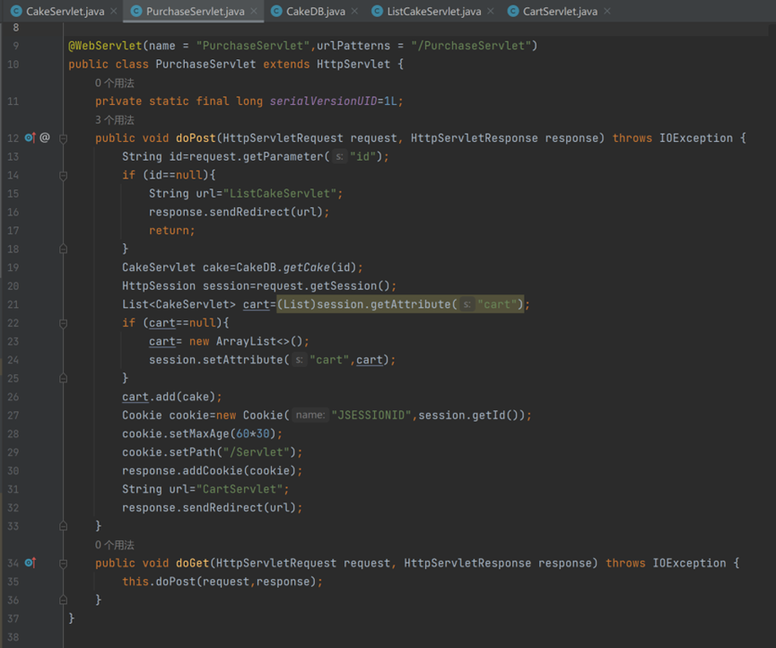Screen dimensions: 776x648
Task: Click the getCake method call
Action: [x=306, y=267]
